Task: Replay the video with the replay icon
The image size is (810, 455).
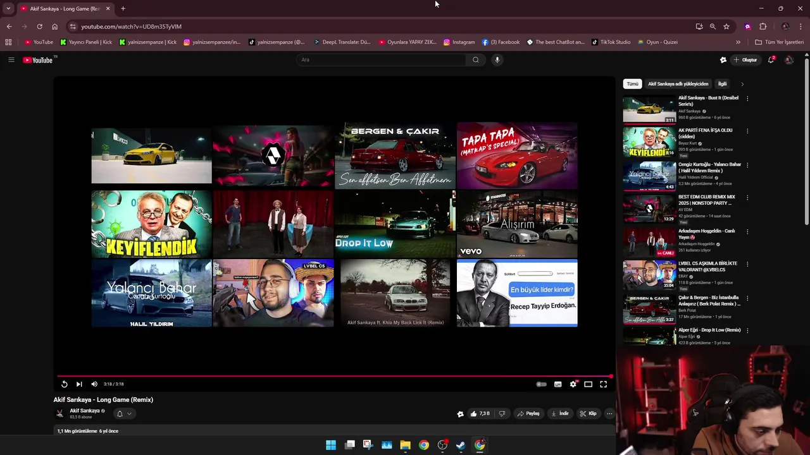Action: (x=64, y=384)
